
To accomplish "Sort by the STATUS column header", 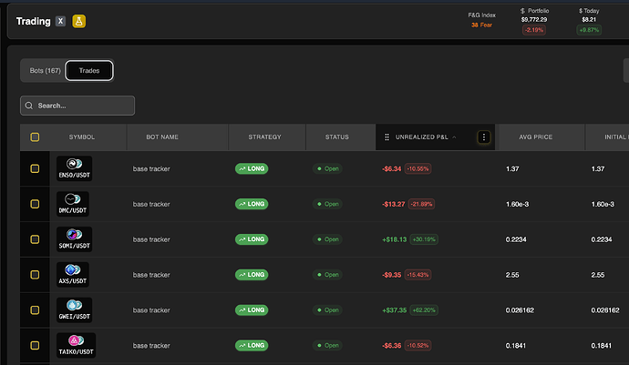I will tap(337, 137).
